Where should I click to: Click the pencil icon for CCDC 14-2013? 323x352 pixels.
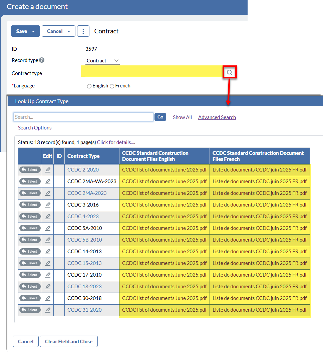pyautogui.click(x=48, y=252)
